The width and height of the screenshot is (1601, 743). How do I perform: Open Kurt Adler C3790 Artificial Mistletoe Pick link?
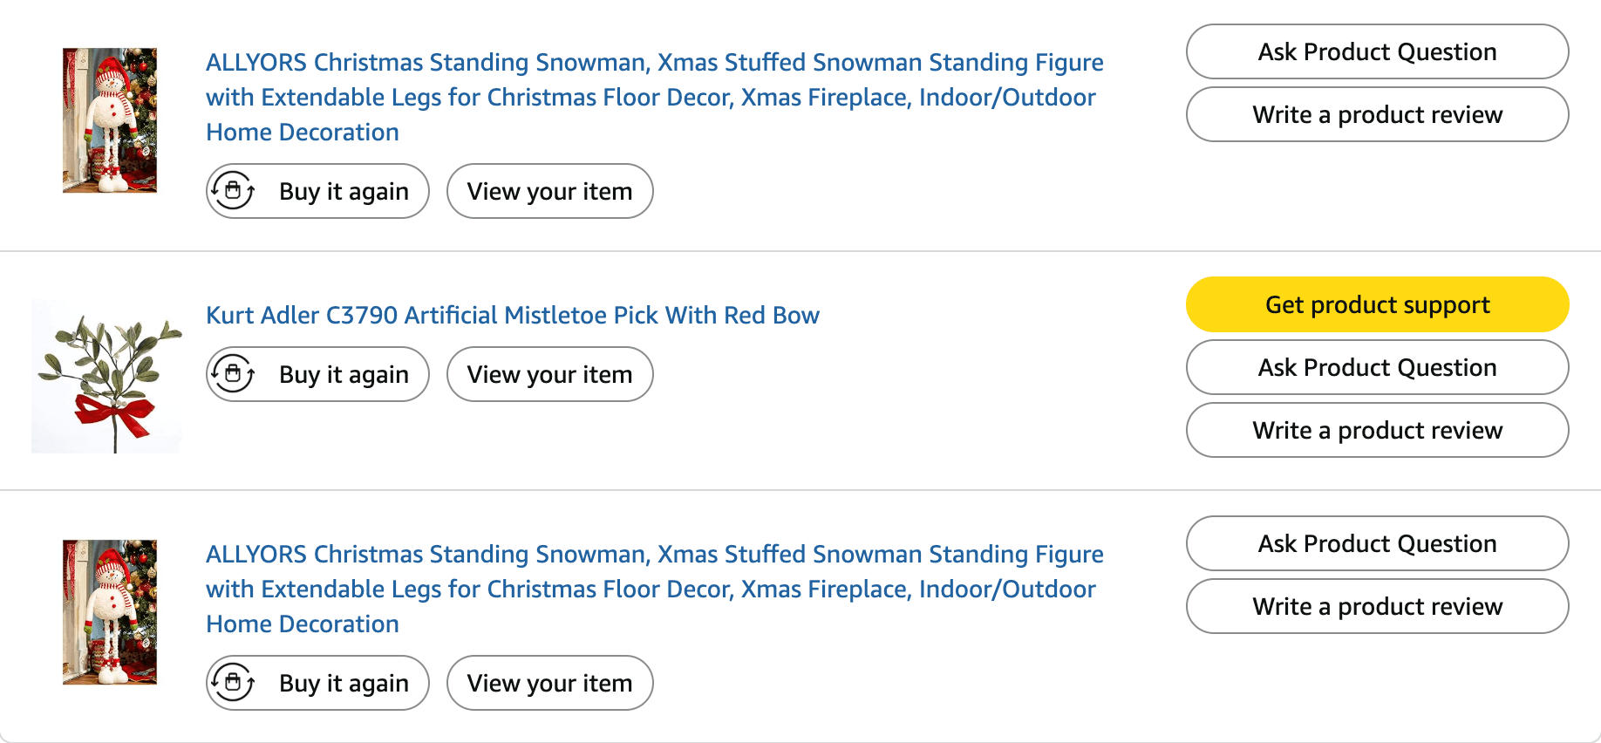pyautogui.click(x=513, y=315)
